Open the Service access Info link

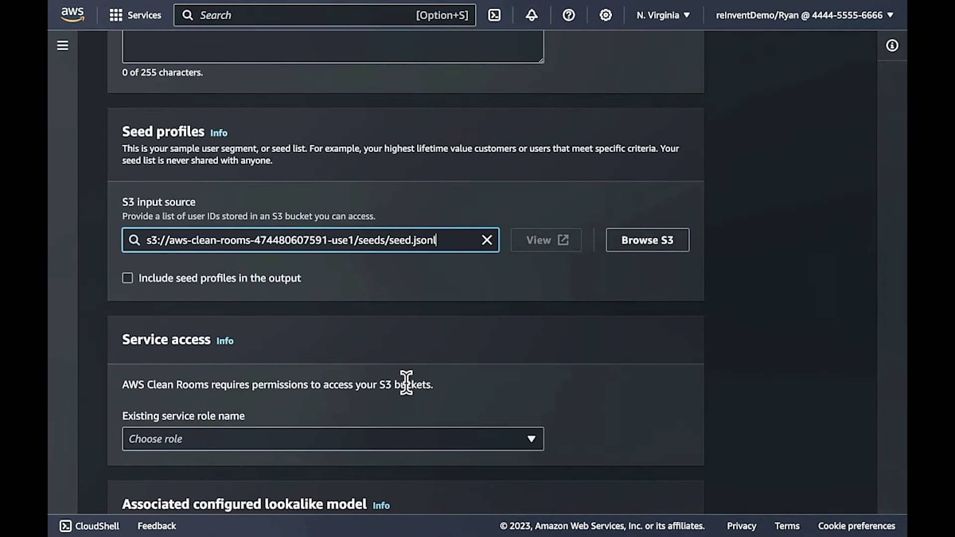tap(225, 340)
